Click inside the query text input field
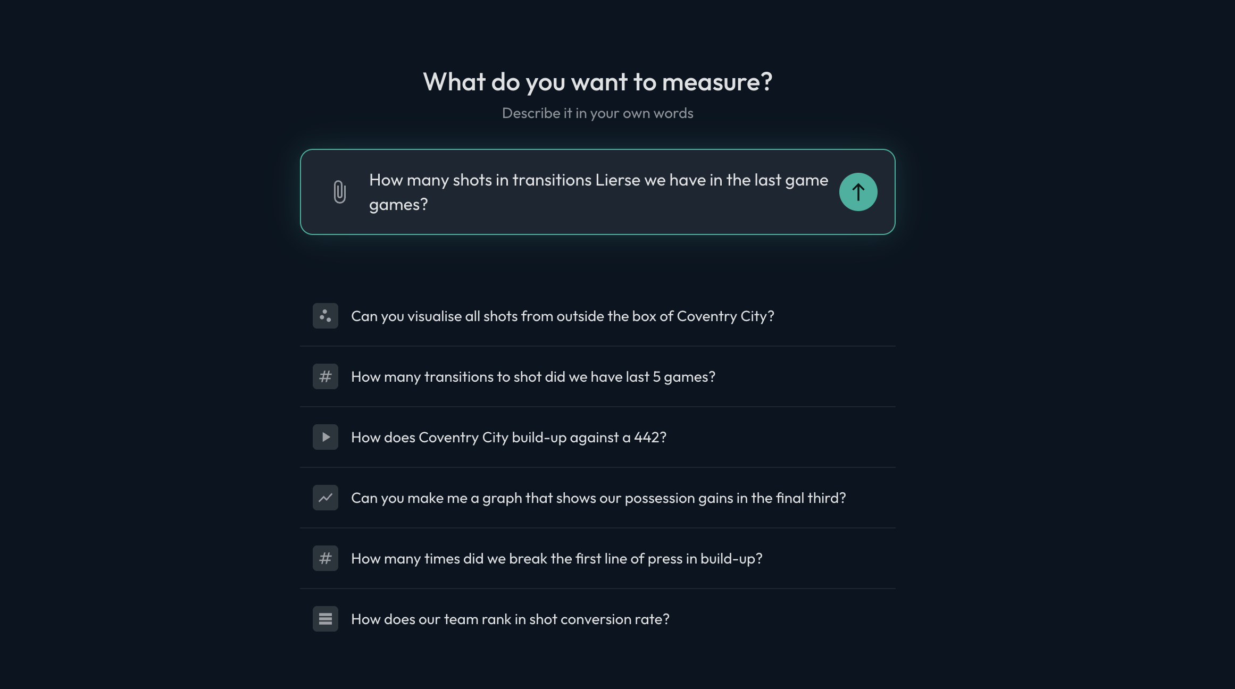The width and height of the screenshot is (1235, 689). click(x=599, y=192)
